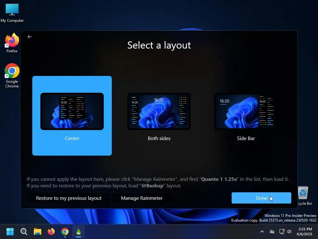Launch Chrome from the taskbar
Screen dimensions: 318x239
(65, 232)
